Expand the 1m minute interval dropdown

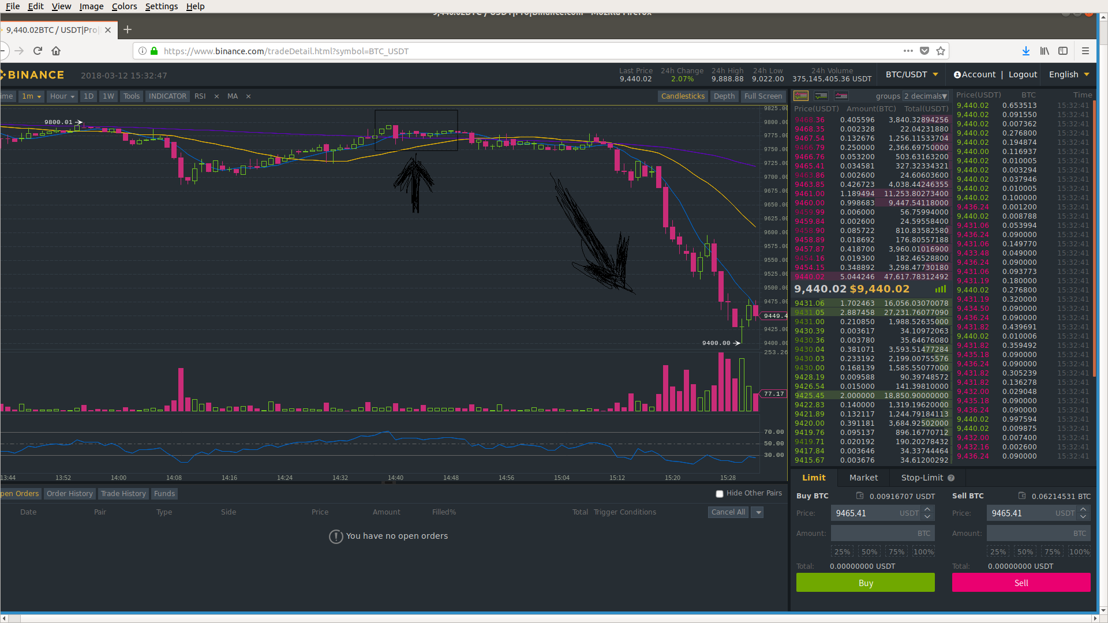(31, 96)
